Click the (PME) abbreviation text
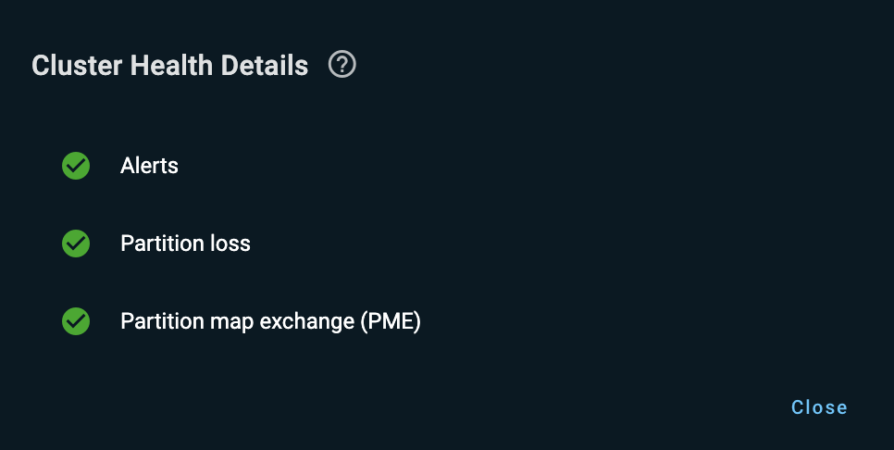The height and width of the screenshot is (450, 894). (391, 321)
